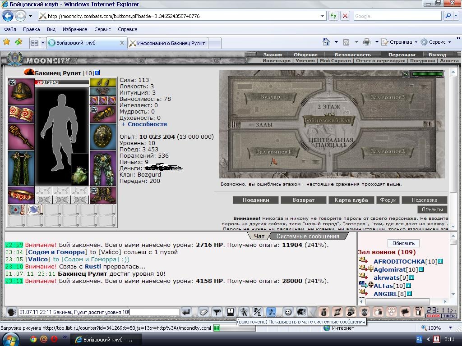Toggle the chat translit P/L icon

click(258, 312)
